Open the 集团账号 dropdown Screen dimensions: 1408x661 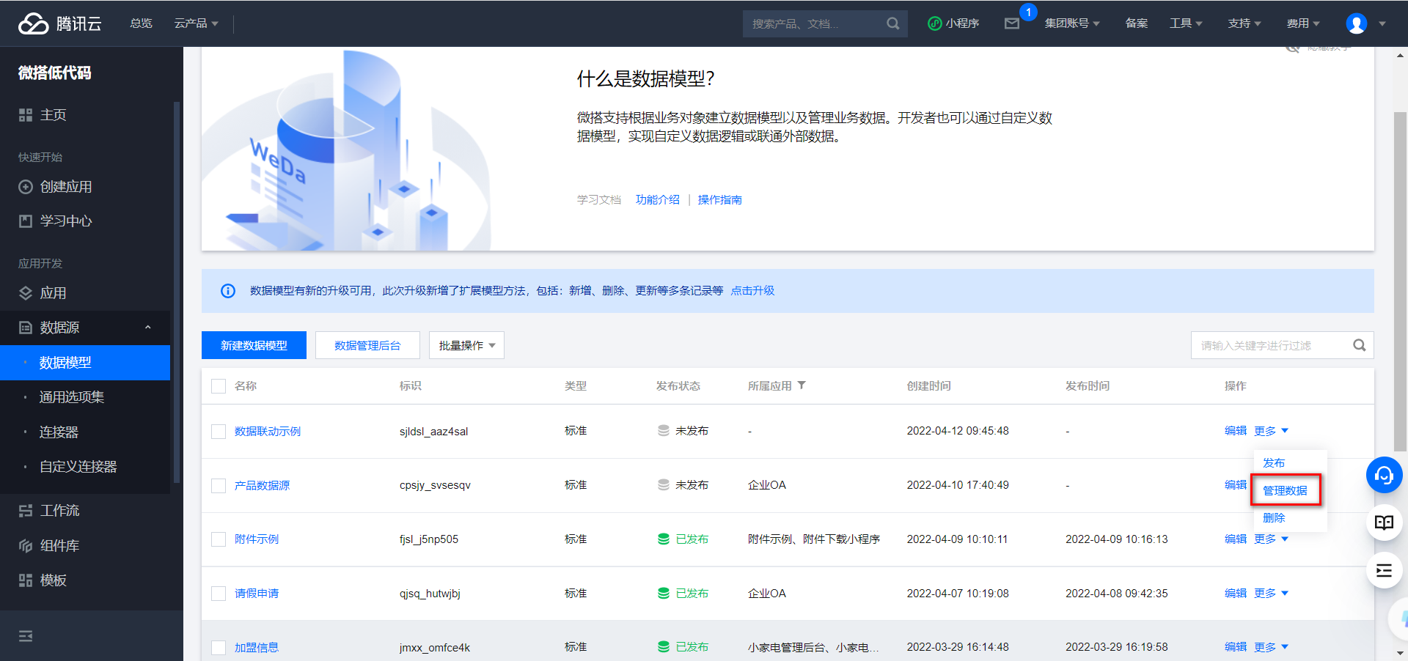[1072, 23]
